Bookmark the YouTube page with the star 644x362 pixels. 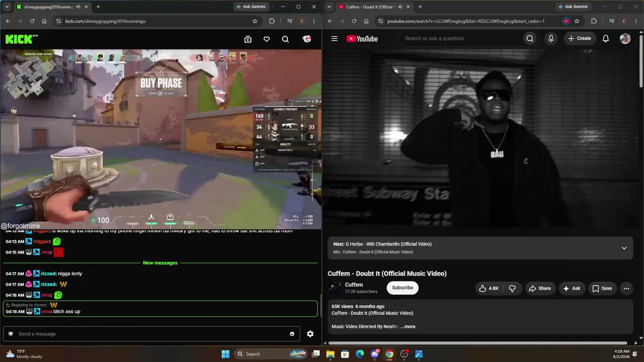577,21
